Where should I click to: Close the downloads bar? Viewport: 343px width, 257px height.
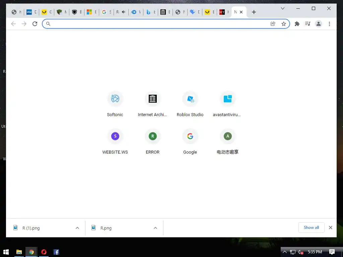(x=331, y=228)
